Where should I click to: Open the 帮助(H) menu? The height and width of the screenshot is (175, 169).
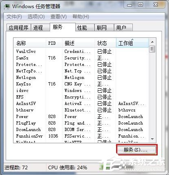click(x=81, y=17)
